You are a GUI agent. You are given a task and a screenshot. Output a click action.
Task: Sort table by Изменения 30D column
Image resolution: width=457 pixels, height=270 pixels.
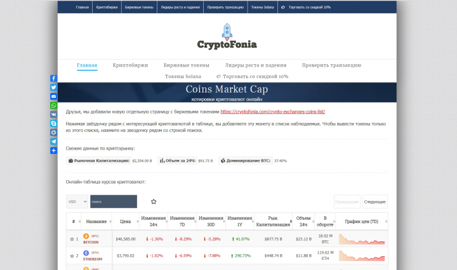211,221
